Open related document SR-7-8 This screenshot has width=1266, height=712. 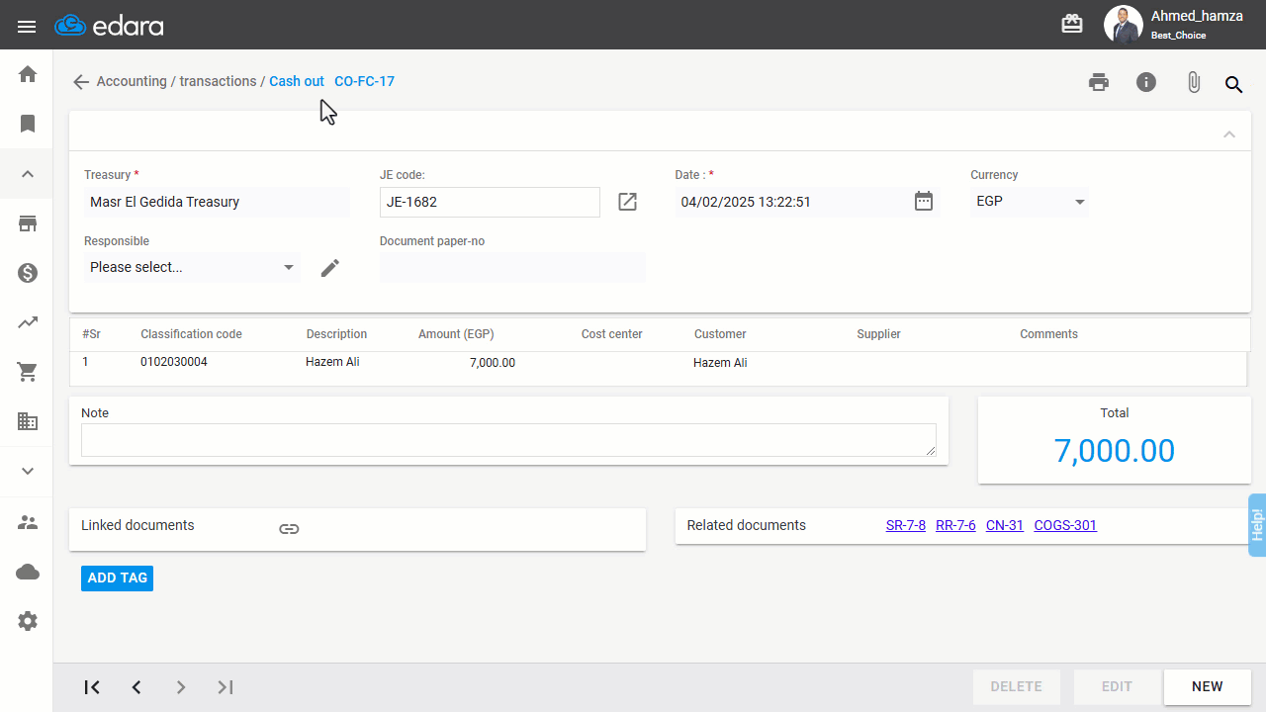(906, 525)
